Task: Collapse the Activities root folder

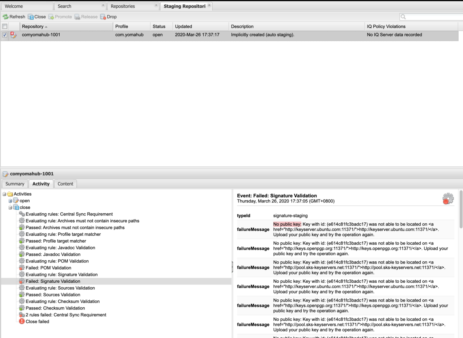Action: (4, 194)
